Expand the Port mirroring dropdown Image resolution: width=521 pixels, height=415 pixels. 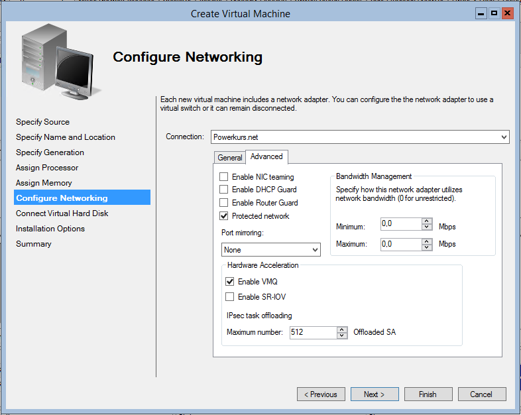271,249
